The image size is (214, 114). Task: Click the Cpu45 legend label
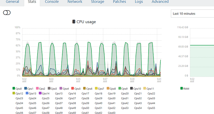coord(19,108)
